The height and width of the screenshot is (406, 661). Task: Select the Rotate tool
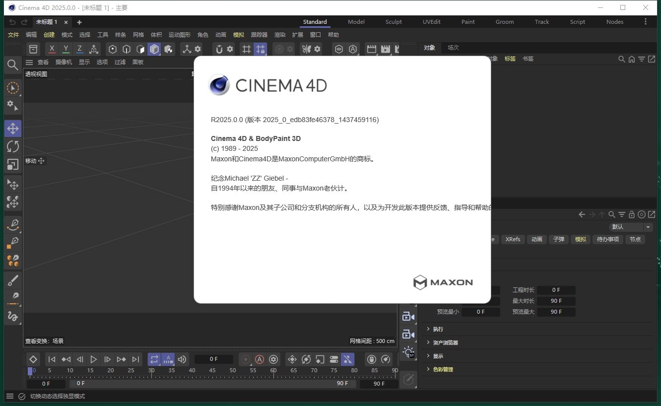(x=13, y=146)
